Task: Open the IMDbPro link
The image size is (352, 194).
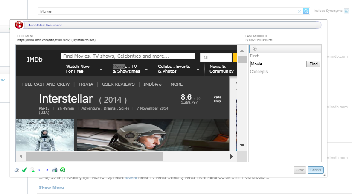Action: coord(152,84)
